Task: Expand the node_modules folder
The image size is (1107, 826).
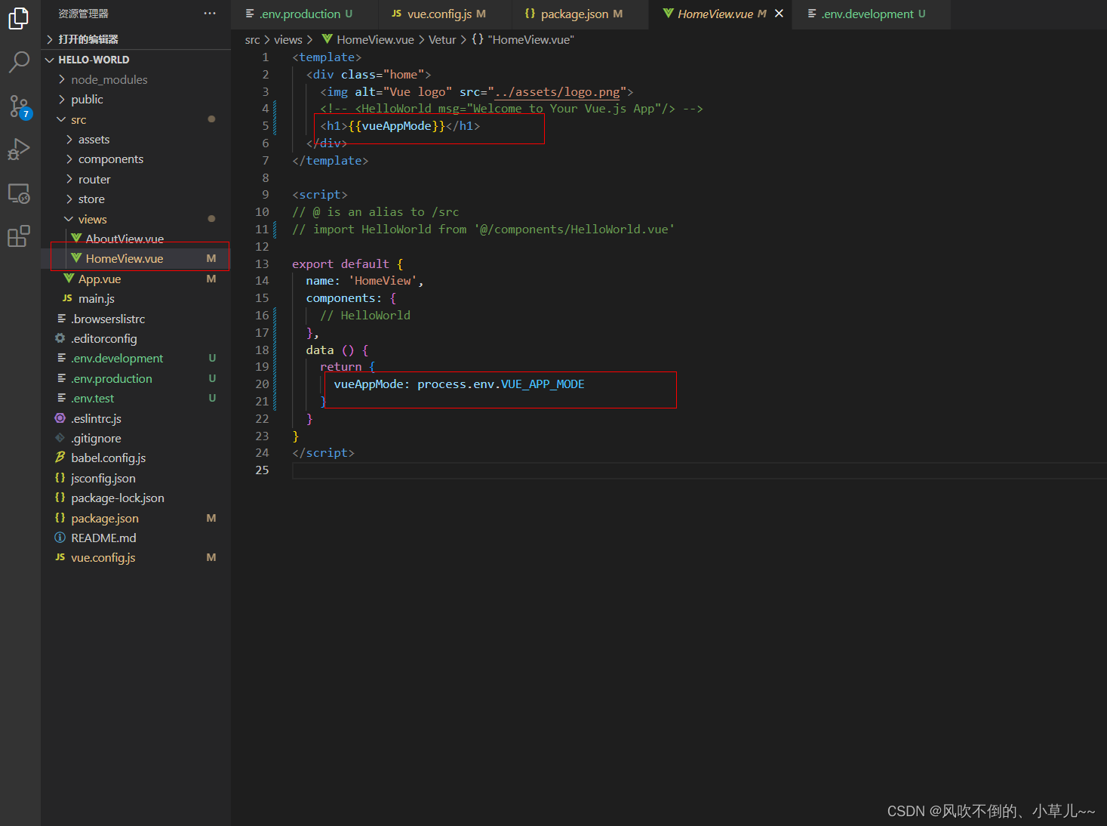Action: pos(136,79)
